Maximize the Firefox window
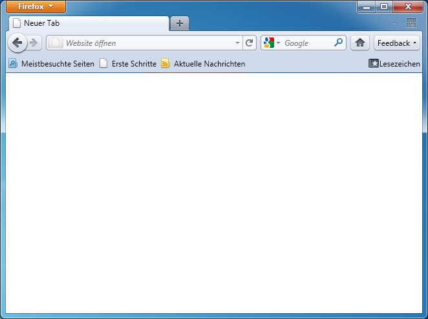This screenshot has width=428, height=319. [384, 6]
